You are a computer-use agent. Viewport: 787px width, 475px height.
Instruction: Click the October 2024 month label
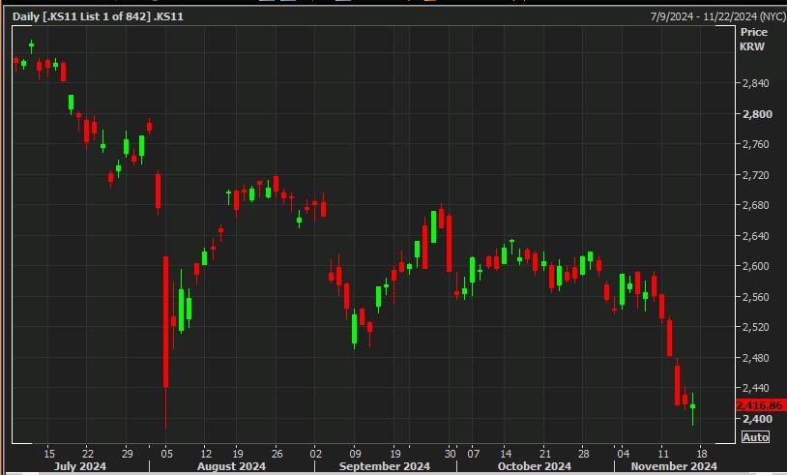pos(534,466)
